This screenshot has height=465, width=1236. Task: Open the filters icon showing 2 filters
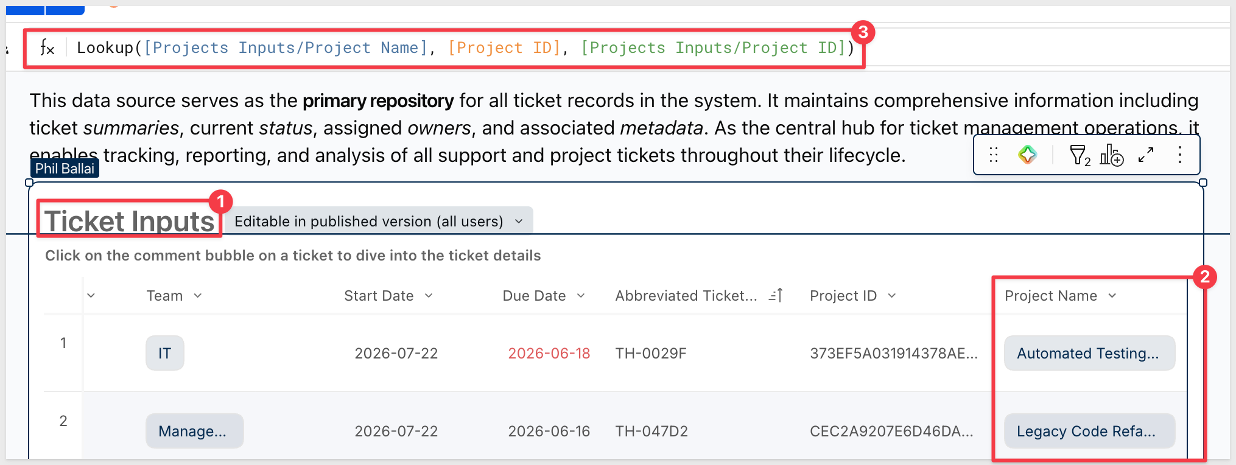tap(1080, 155)
